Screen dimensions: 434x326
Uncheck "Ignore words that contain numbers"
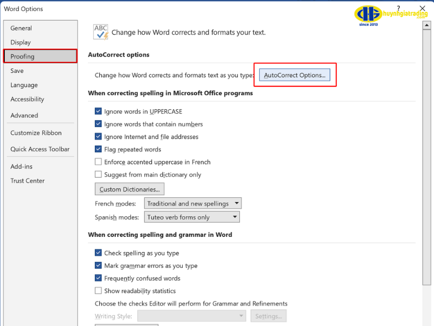point(98,124)
